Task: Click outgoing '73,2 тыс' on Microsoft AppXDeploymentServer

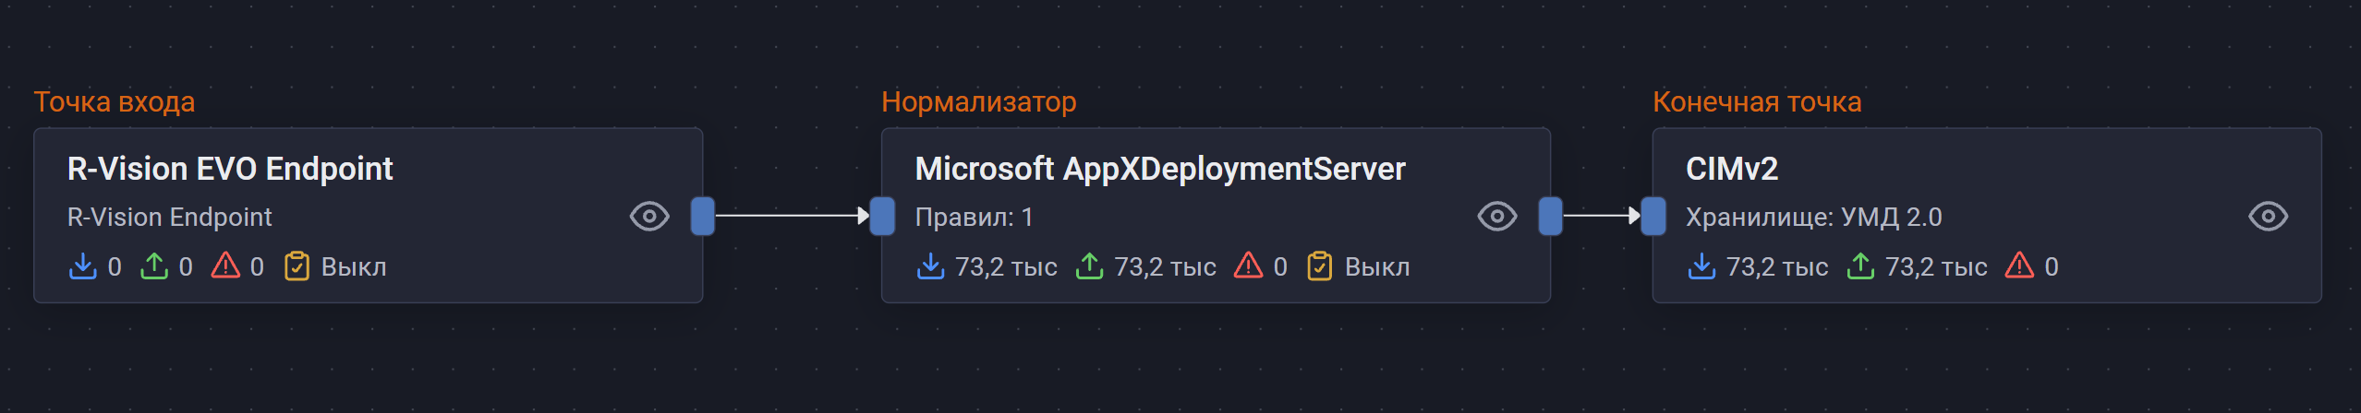Action: pos(1165,267)
